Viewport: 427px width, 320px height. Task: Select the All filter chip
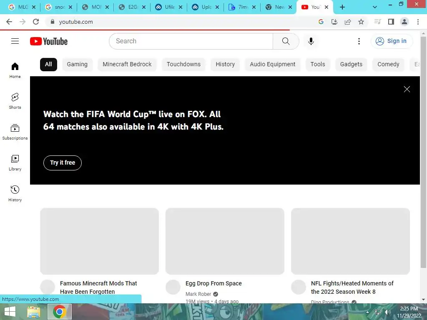tap(48, 65)
